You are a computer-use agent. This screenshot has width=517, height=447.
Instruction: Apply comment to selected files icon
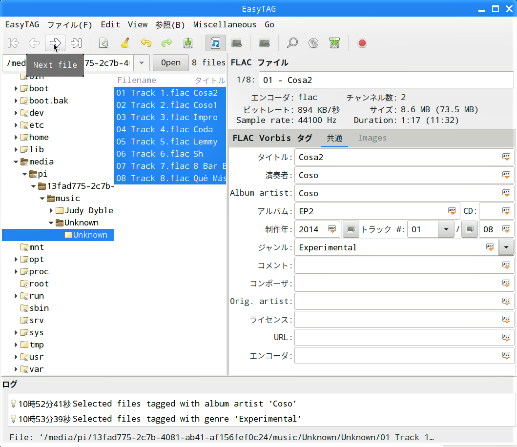[x=506, y=265]
